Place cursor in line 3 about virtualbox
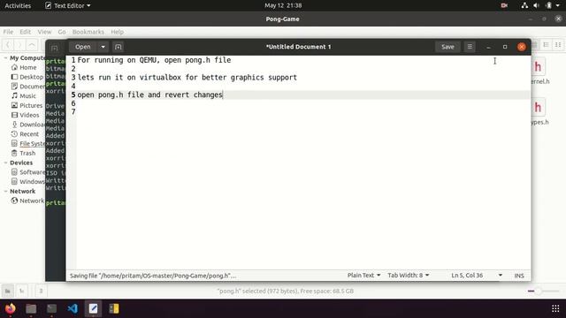Viewport: 566px width, 318px height. [187, 78]
